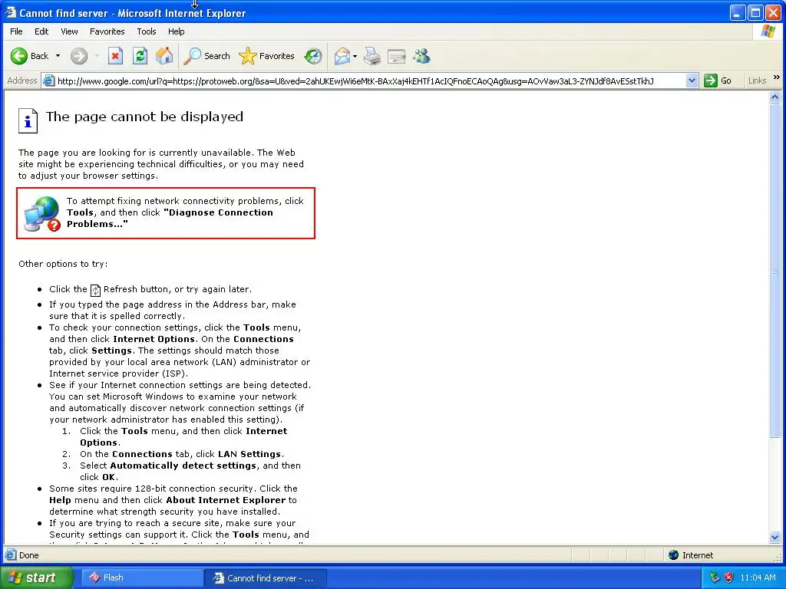Click the network diagnose globe icon
786x589 pixels.
(42, 214)
